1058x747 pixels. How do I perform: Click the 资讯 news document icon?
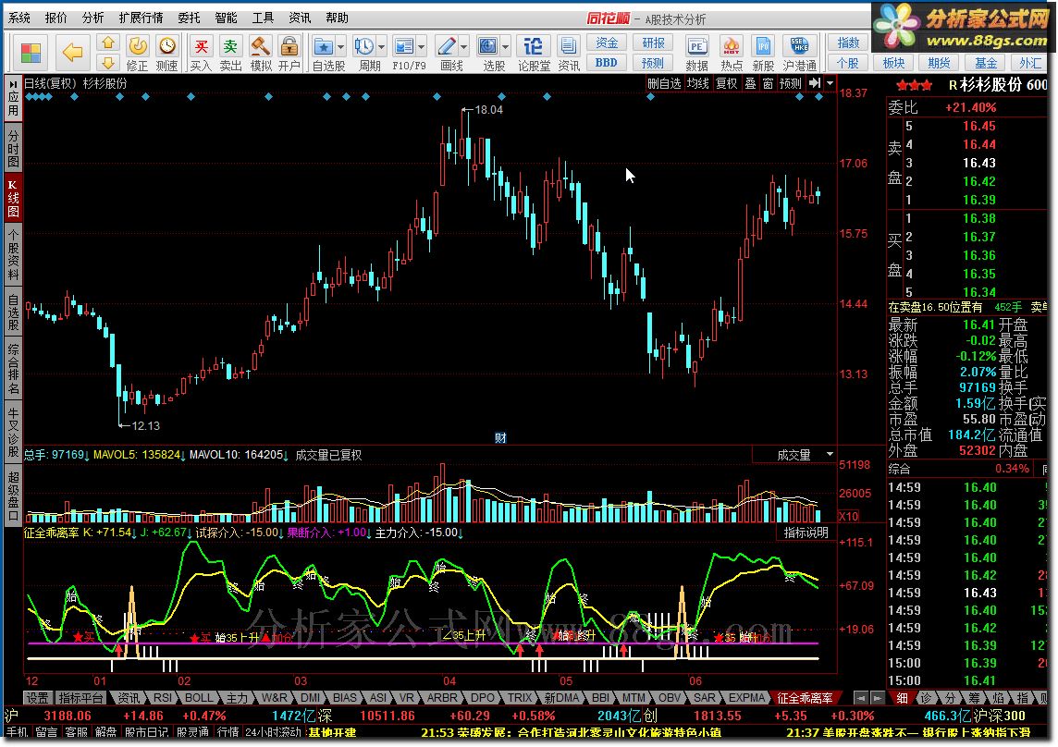click(568, 46)
